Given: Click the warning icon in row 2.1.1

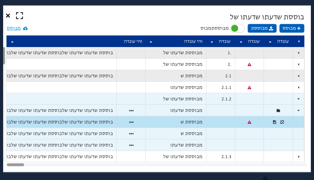Looking at the screenshot, I should coord(249,87).
